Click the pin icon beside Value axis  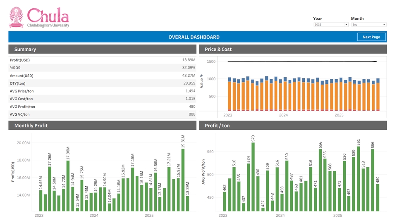pos(201,76)
